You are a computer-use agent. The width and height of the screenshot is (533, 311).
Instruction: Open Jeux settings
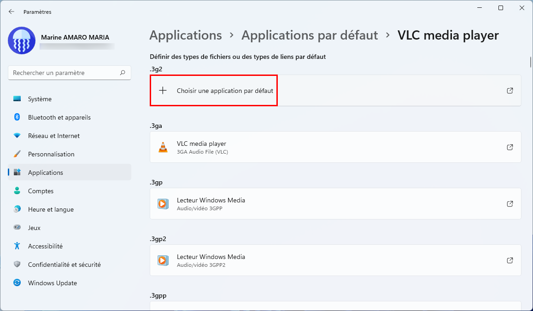tap(70, 227)
